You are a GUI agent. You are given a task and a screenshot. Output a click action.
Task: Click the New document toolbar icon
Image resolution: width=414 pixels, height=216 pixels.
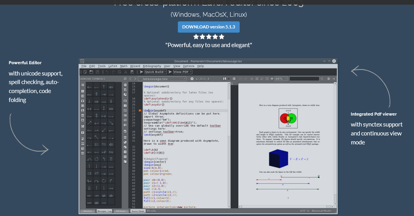coord(85,72)
